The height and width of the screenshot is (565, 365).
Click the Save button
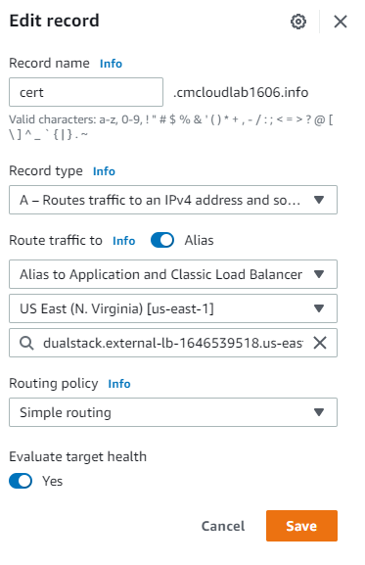pos(301,526)
